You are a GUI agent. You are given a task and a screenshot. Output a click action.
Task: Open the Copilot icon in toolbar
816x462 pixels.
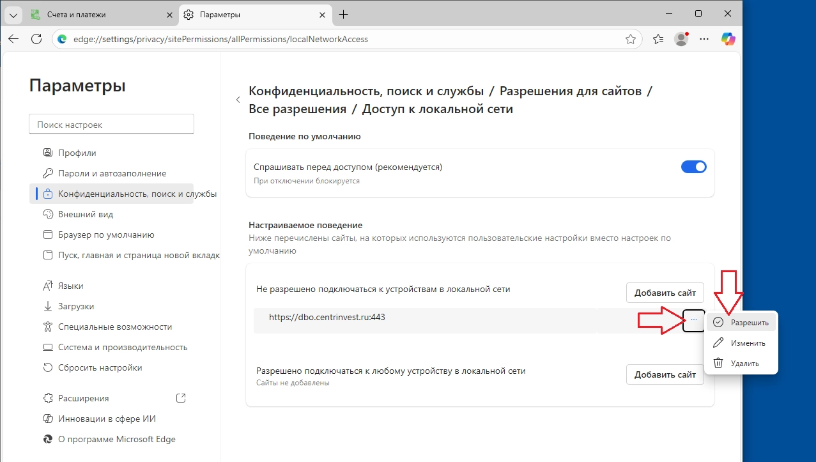tap(728, 39)
